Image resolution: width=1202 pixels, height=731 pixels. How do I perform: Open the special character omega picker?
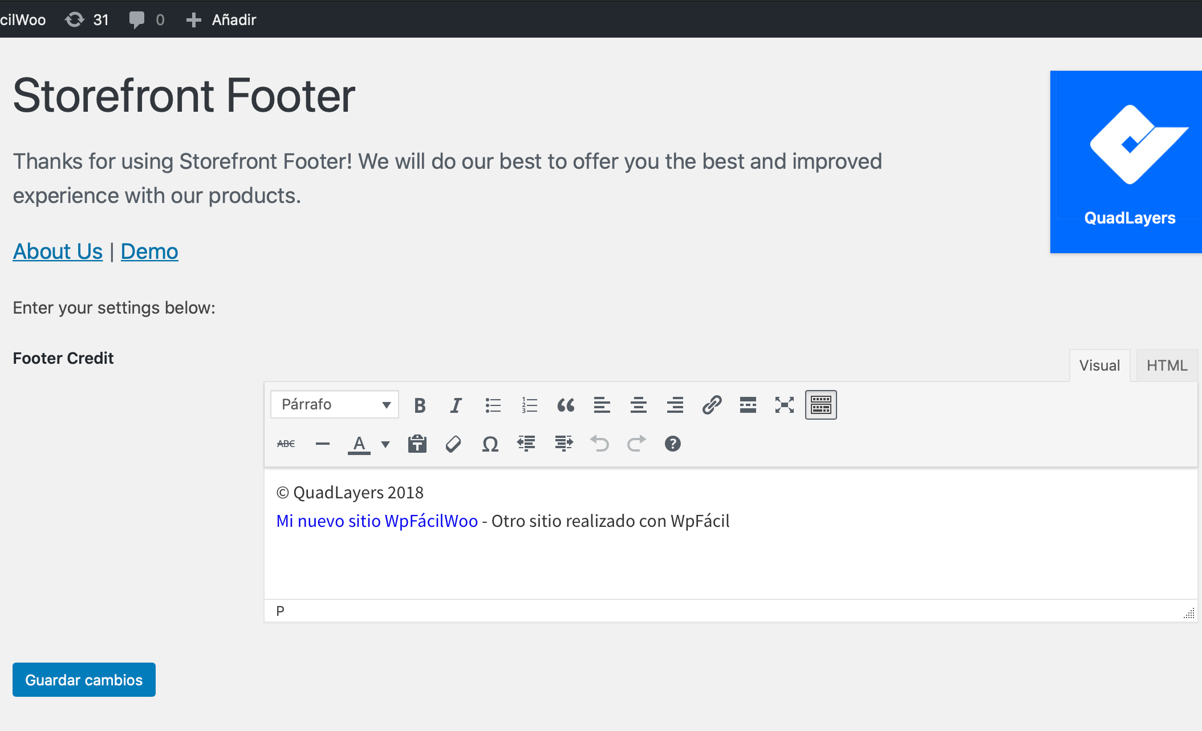[x=490, y=444]
